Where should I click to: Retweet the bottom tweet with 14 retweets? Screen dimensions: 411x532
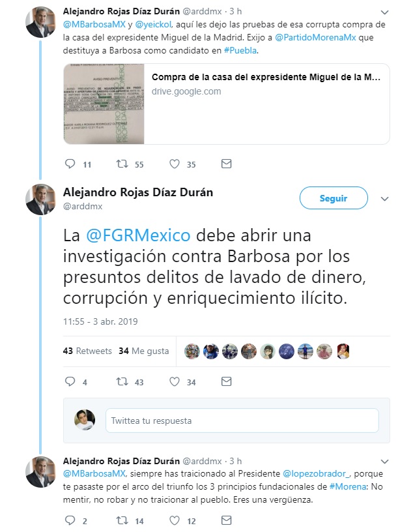122,520
